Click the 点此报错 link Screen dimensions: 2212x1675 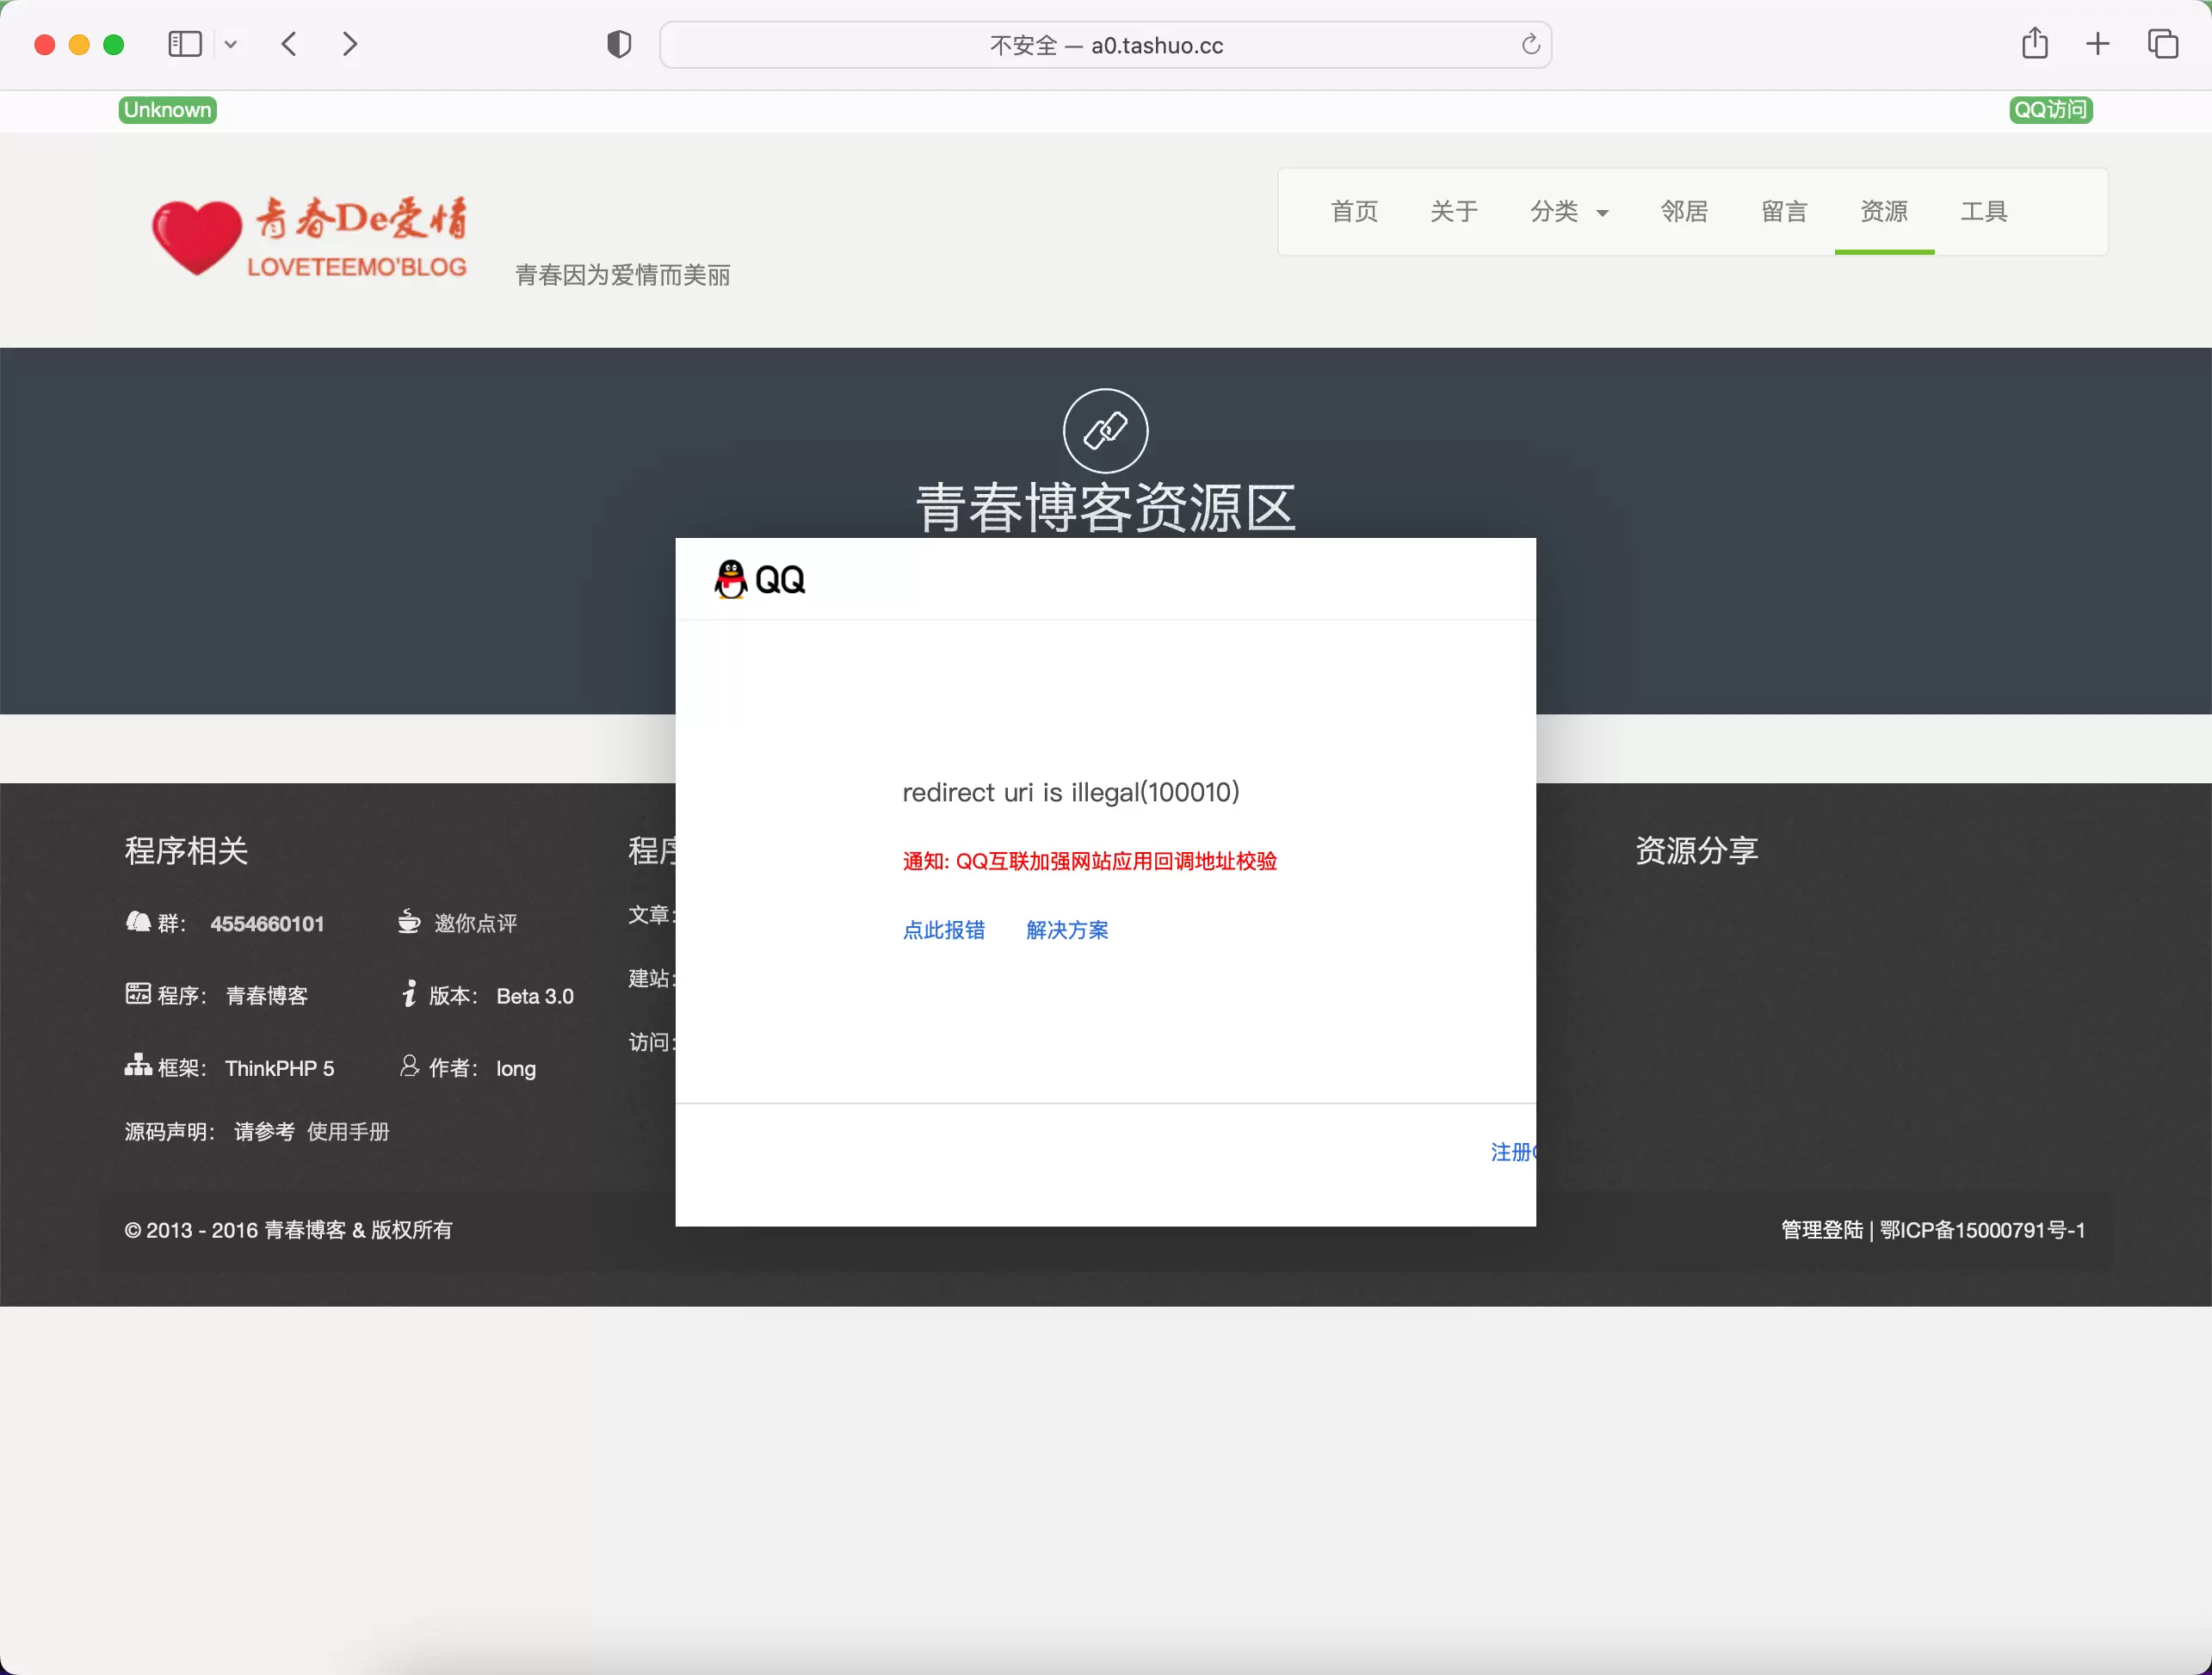pyautogui.click(x=944, y=930)
